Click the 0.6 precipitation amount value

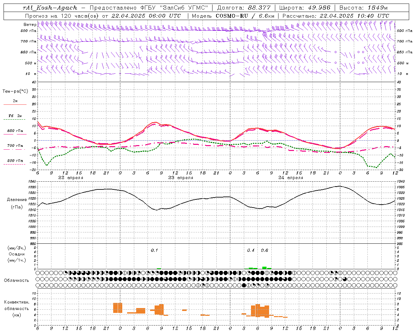pyautogui.click(x=264, y=251)
